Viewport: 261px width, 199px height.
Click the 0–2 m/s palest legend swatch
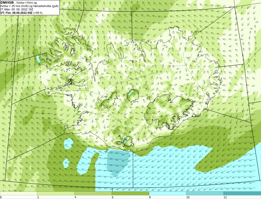(x=19, y=193)
